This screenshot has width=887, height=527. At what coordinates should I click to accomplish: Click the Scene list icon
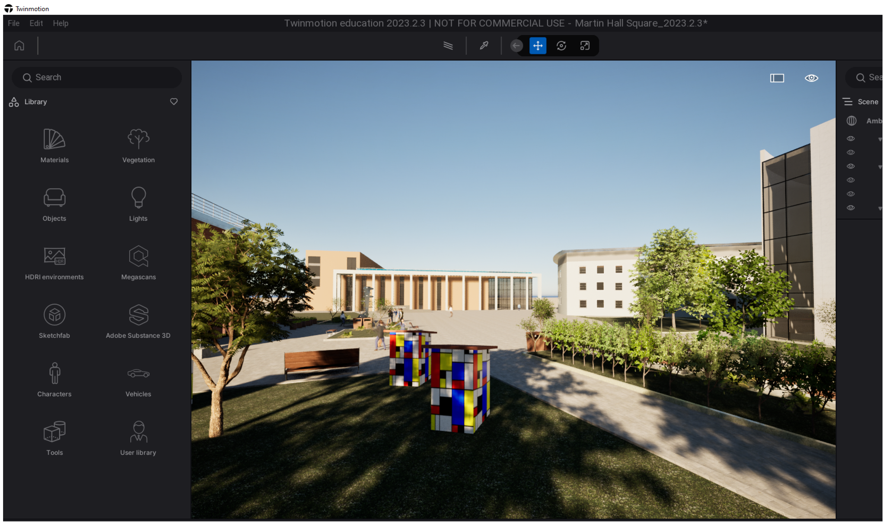[847, 102]
